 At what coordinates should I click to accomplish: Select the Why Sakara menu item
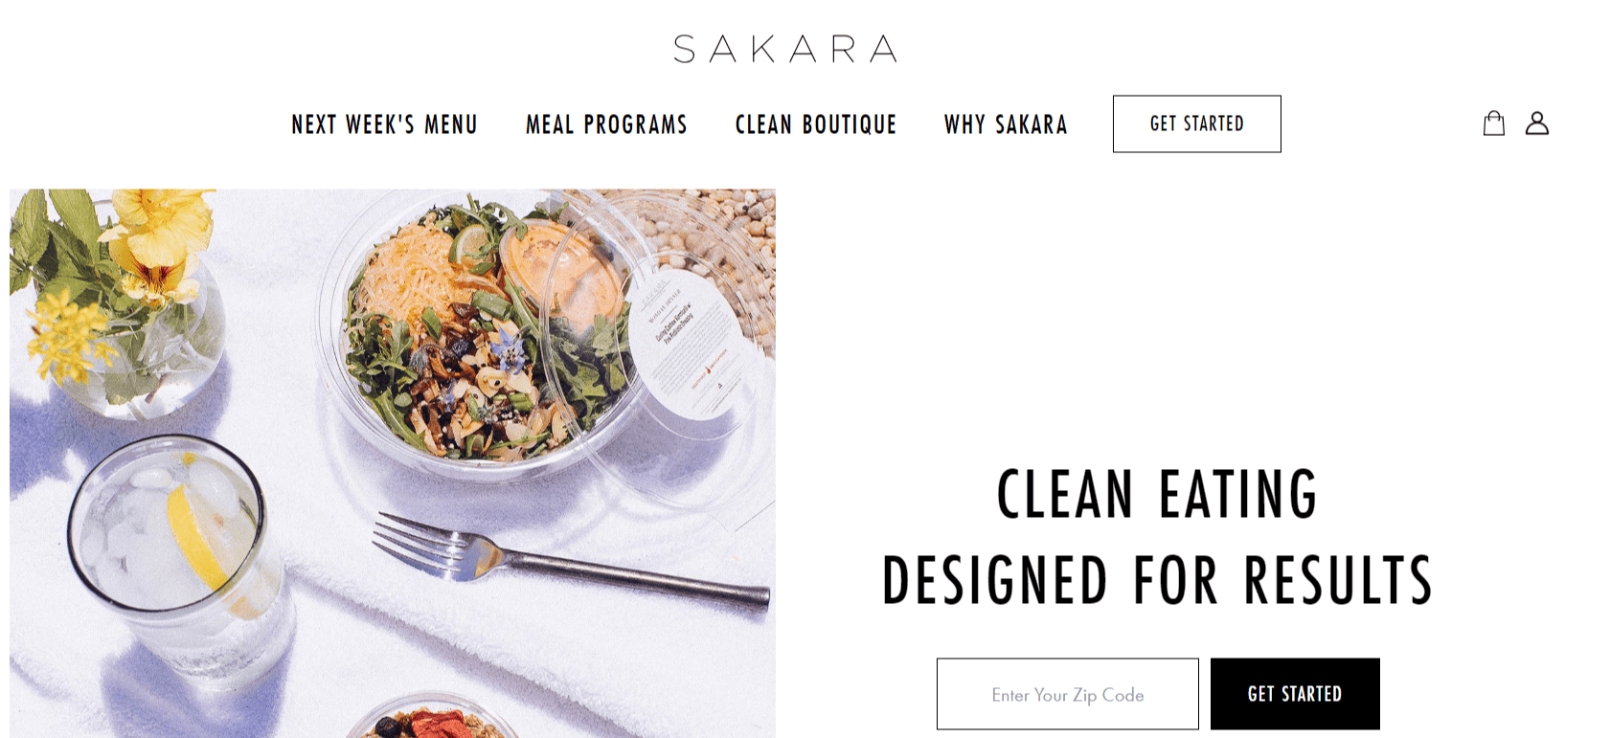(x=1006, y=124)
